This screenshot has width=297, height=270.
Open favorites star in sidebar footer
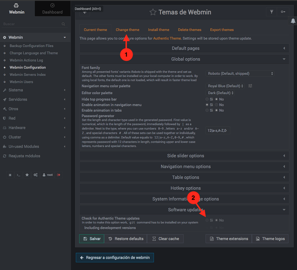tap(27, 175)
